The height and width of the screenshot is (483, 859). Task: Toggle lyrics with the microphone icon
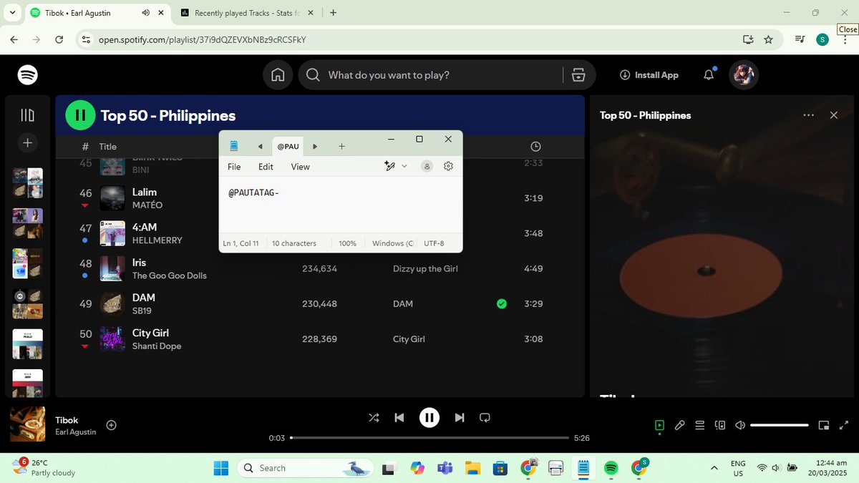click(x=680, y=425)
